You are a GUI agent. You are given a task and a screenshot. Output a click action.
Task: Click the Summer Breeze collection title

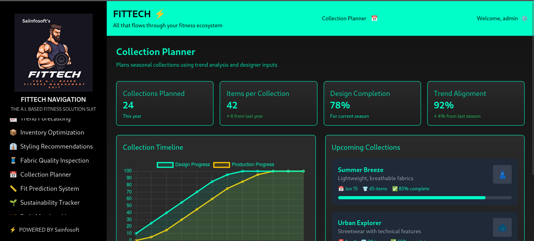pos(360,170)
